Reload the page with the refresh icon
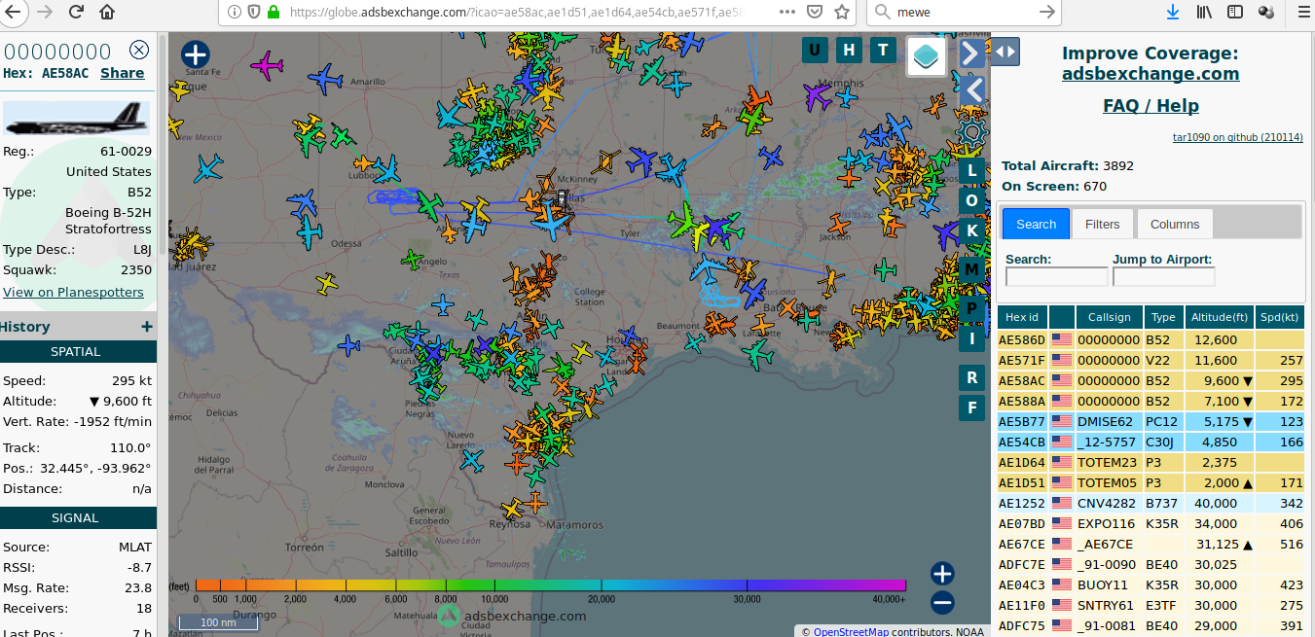This screenshot has width=1315, height=637. [76, 12]
